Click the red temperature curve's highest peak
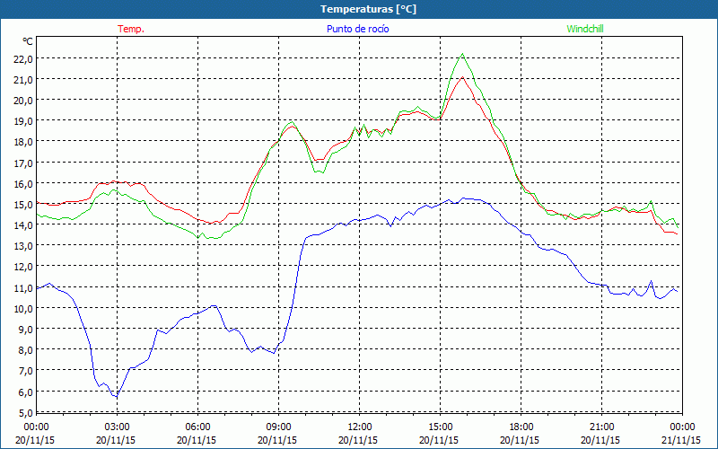The height and width of the screenshot is (449, 718). 462,77
